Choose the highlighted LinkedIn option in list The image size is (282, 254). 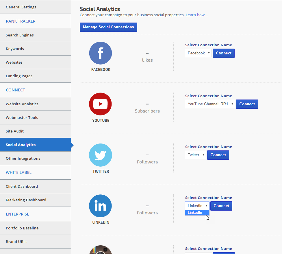[197, 213]
